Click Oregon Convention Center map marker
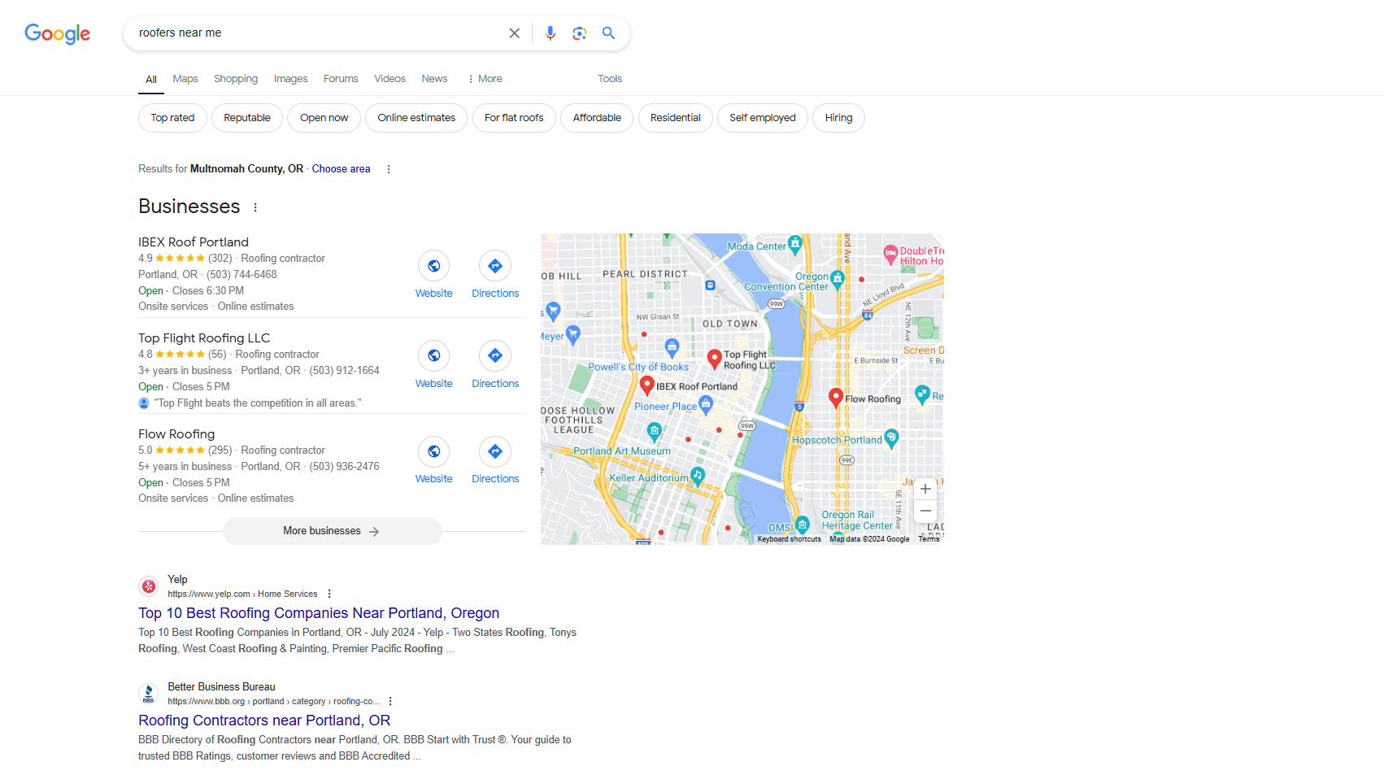Screen dimensions: 1384x775 click(x=838, y=278)
